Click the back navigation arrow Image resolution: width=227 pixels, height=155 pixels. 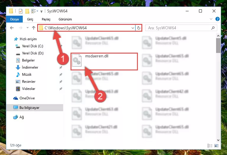coord(12,28)
